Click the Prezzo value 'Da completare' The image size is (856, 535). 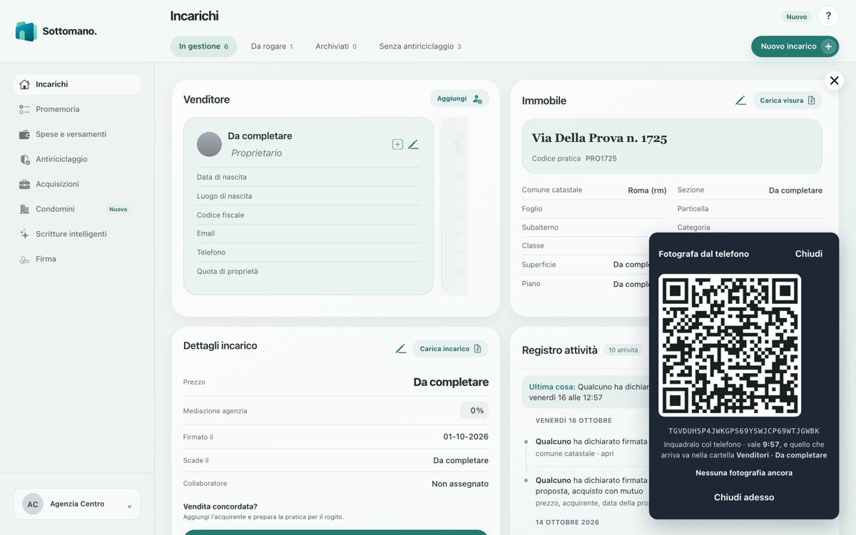point(451,382)
